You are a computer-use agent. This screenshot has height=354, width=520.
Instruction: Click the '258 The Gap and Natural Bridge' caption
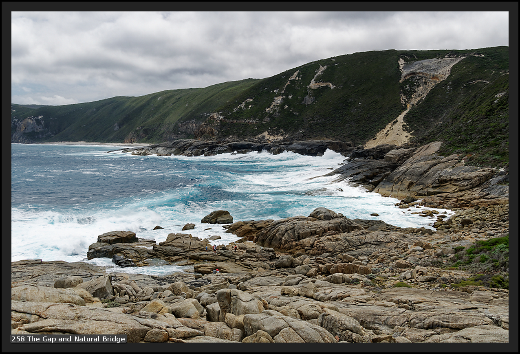pyautogui.click(x=68, y=339)
